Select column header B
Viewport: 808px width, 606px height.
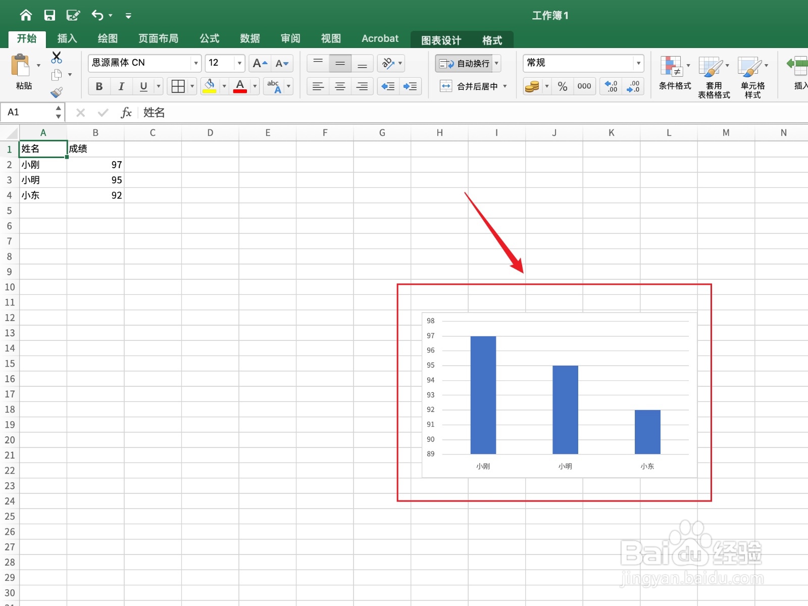pos(95,133)
